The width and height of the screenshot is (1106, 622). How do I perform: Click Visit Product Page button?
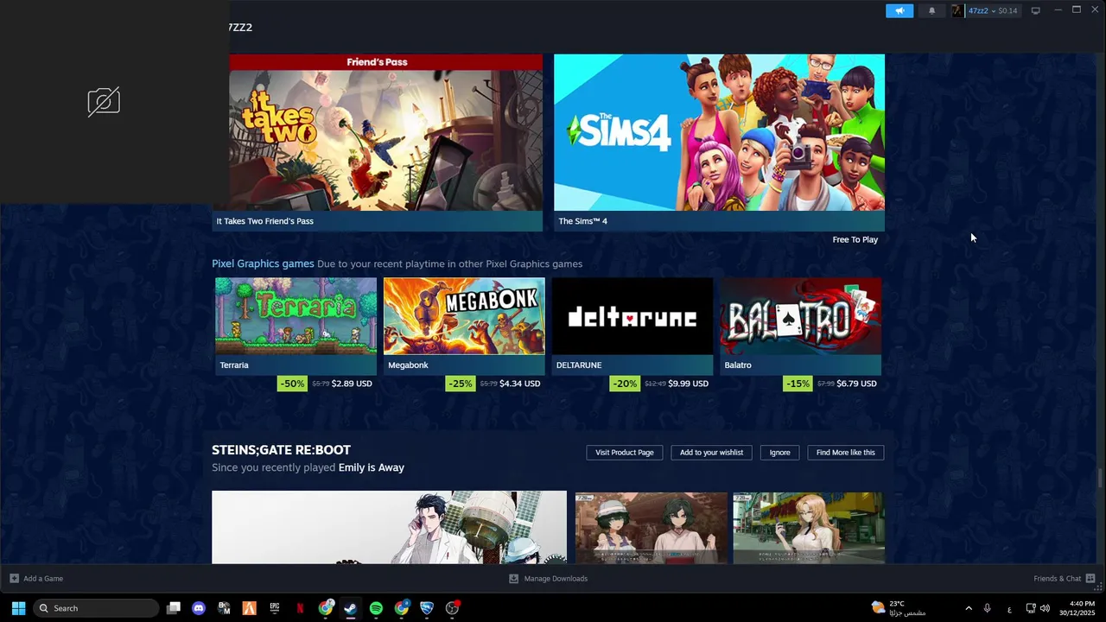(x=625, y=453)
